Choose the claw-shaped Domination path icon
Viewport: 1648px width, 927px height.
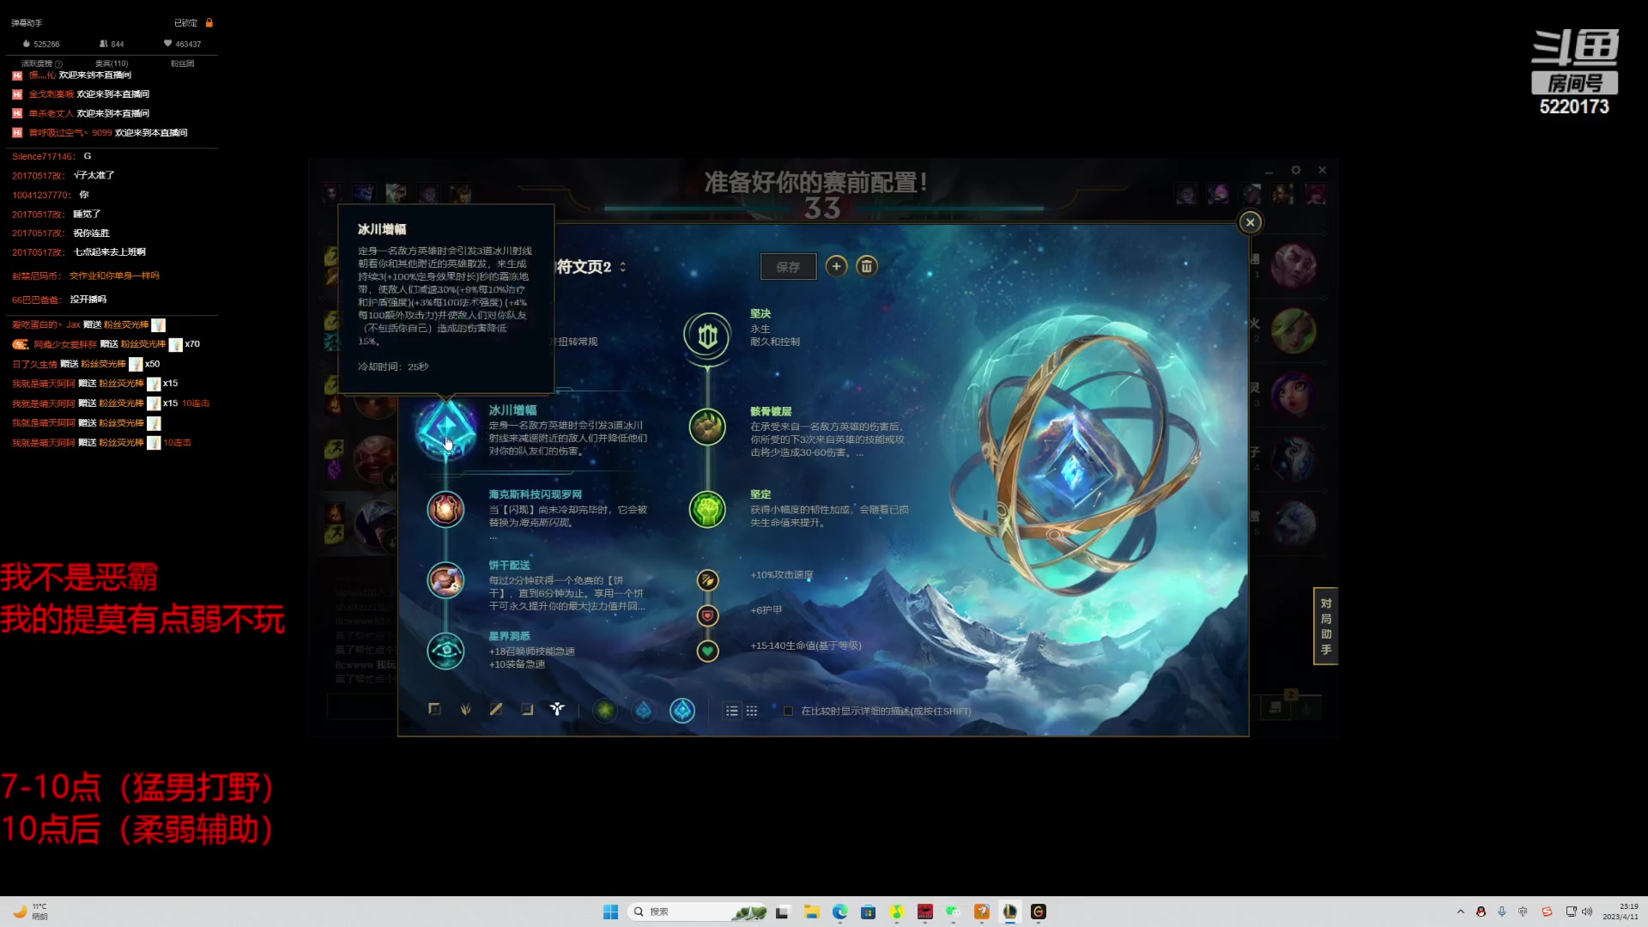(465, 709)
